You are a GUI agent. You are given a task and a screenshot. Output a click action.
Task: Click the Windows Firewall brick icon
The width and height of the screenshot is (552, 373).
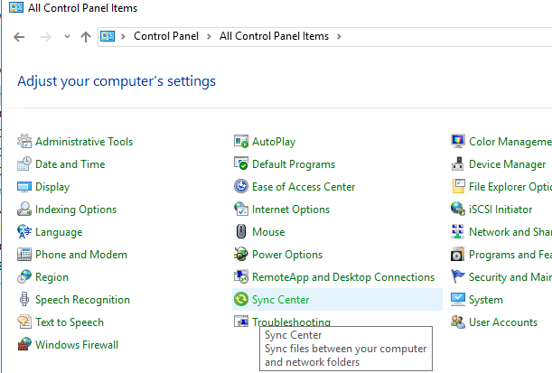24,344
